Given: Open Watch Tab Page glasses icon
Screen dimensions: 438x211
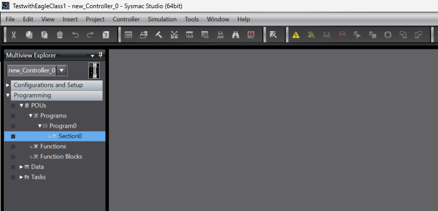Looking at the screenshot, I should coord(190,35).
